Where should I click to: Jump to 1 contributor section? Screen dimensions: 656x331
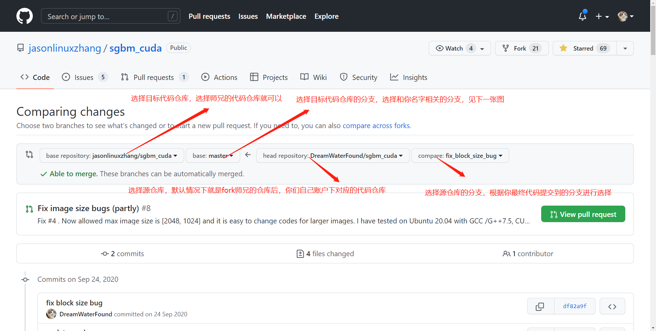[528, 254]
